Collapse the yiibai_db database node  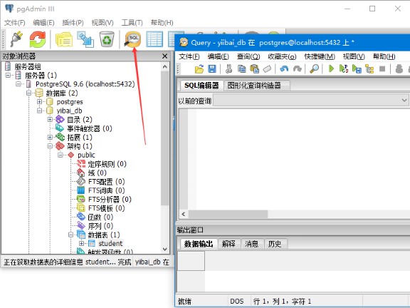39,111
